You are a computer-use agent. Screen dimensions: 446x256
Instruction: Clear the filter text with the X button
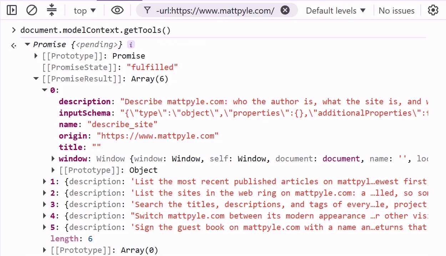(x=285, y=10)
